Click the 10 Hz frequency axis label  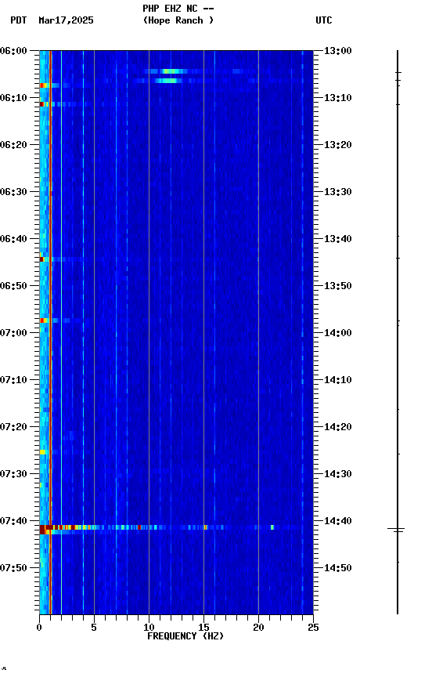(149, 628)
